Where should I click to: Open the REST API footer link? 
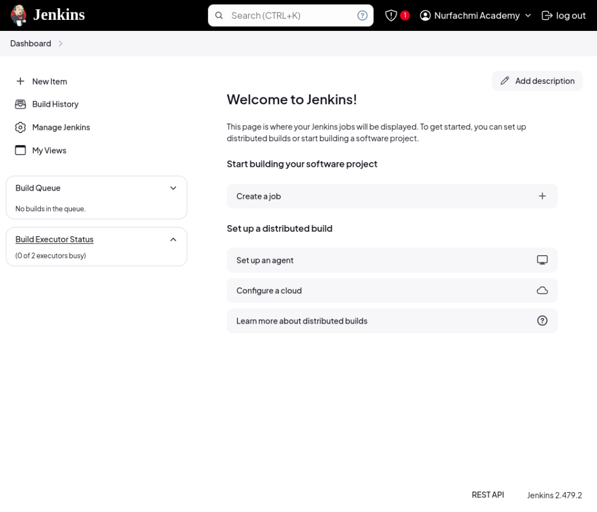(488, 495)
